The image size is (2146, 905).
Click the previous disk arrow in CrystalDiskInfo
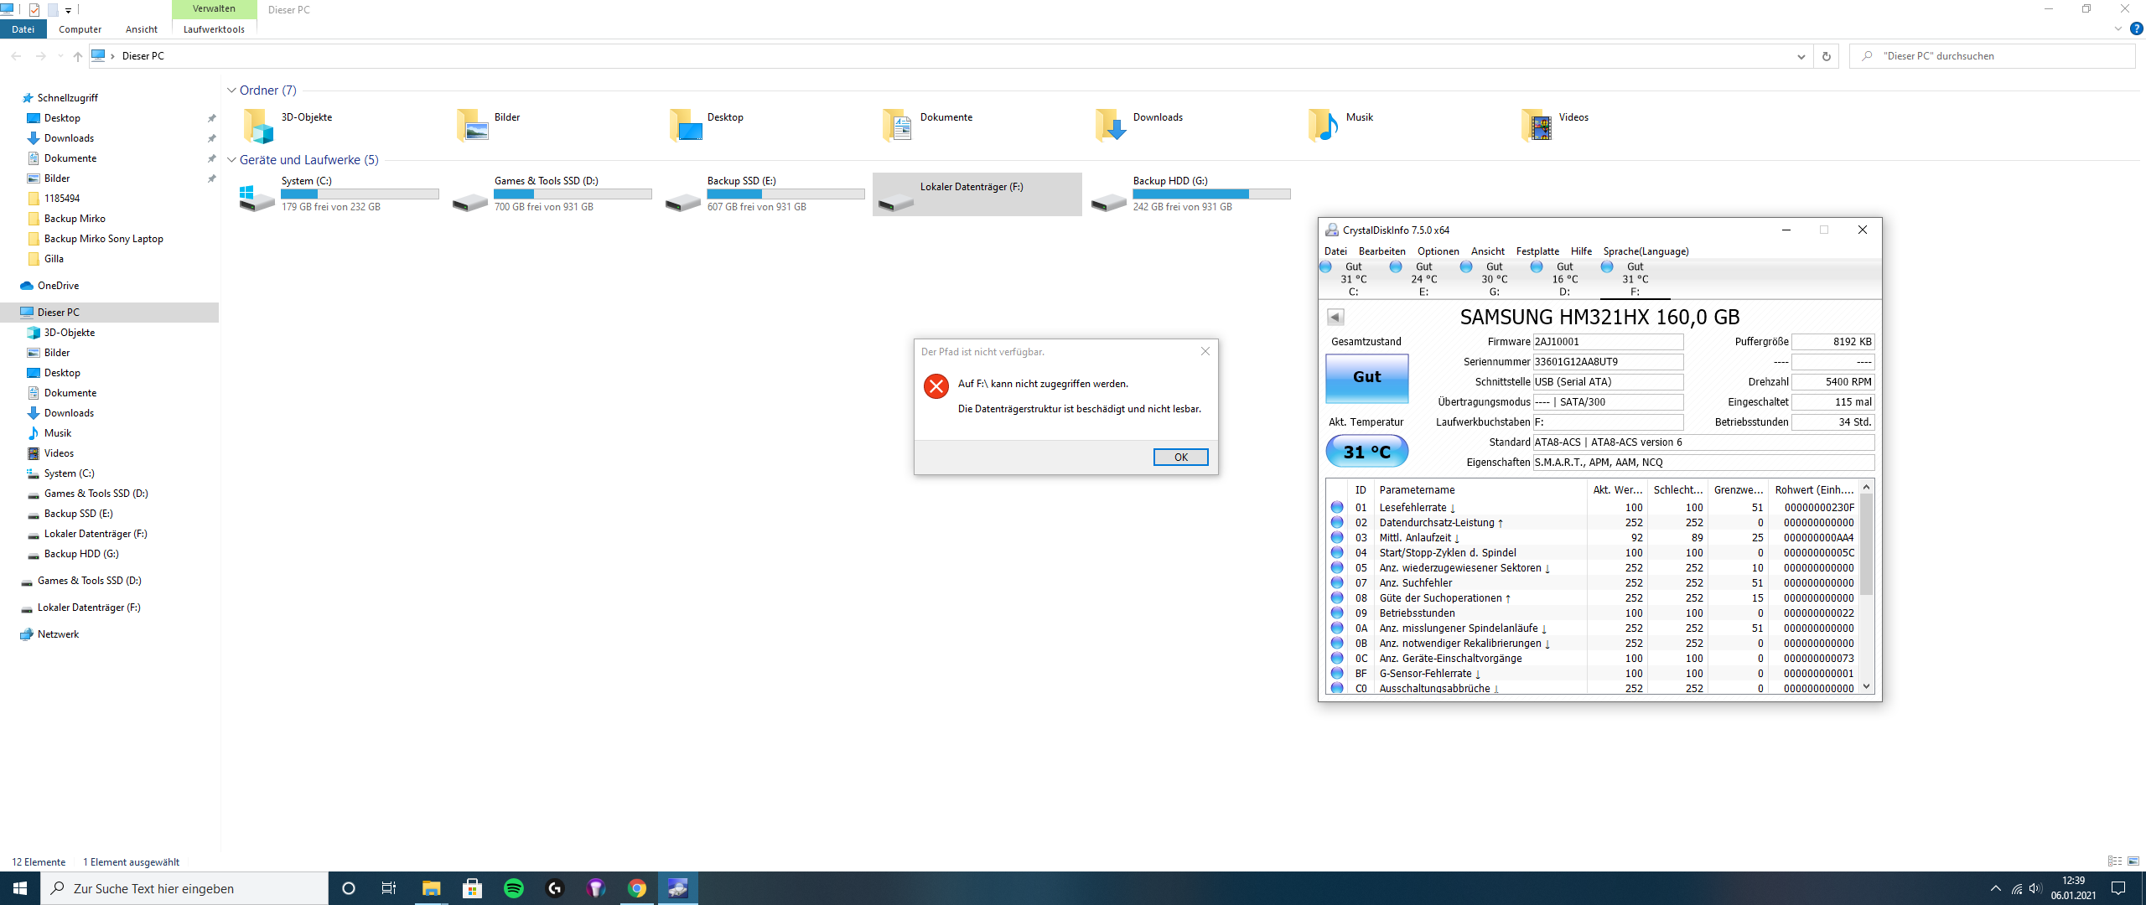coord(1335,318)
